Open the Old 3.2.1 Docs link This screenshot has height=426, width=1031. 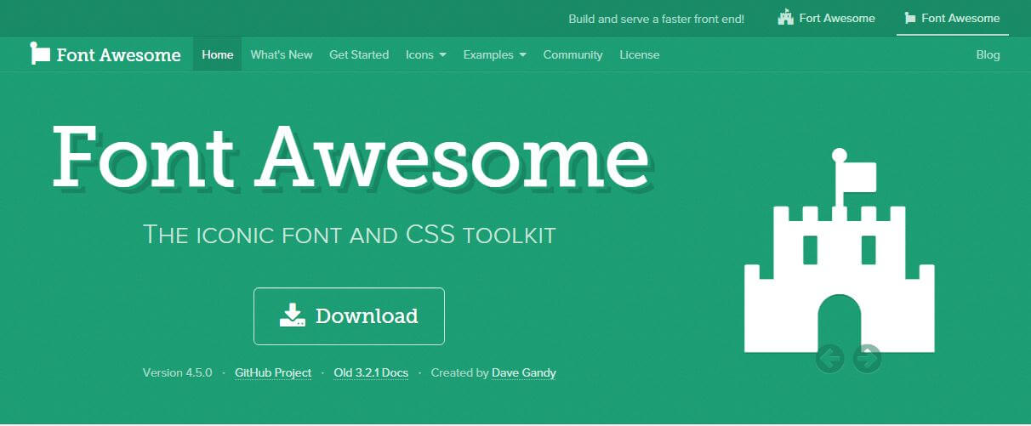coord(371,373)
